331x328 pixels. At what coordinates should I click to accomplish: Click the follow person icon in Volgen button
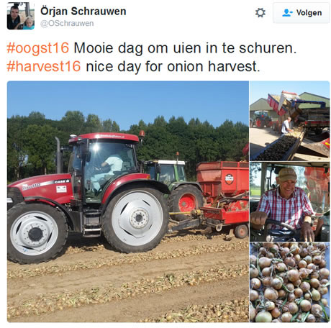tap(287, 13)
